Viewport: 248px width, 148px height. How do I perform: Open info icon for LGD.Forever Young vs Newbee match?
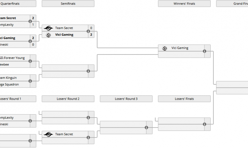[x=30, y=61]
